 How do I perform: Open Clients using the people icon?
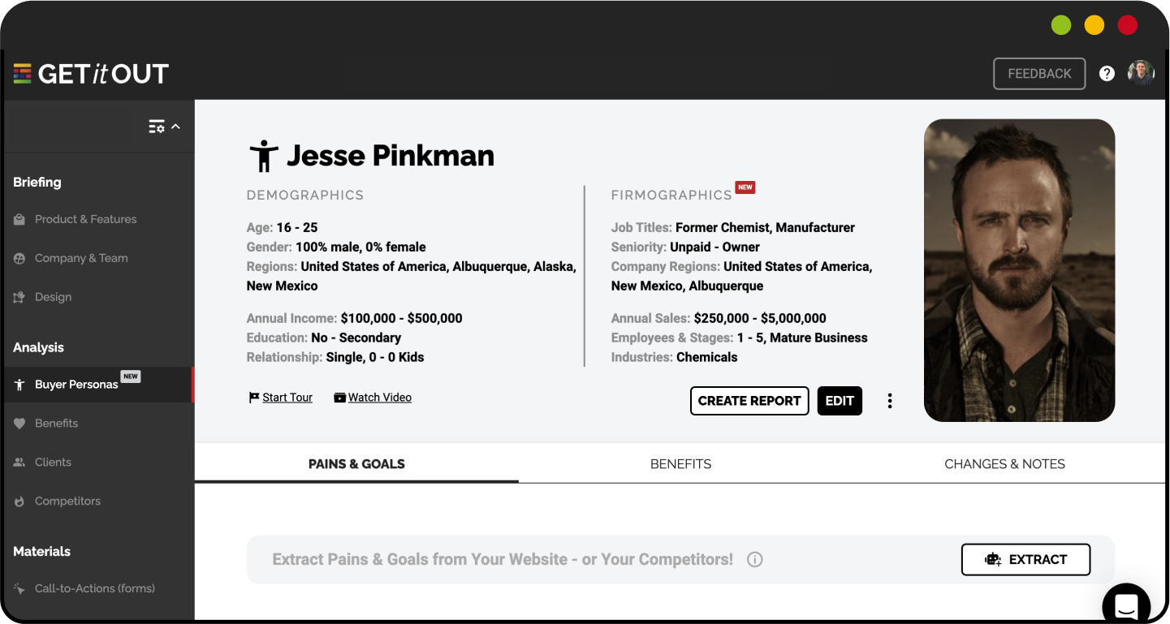pos(18,462)
